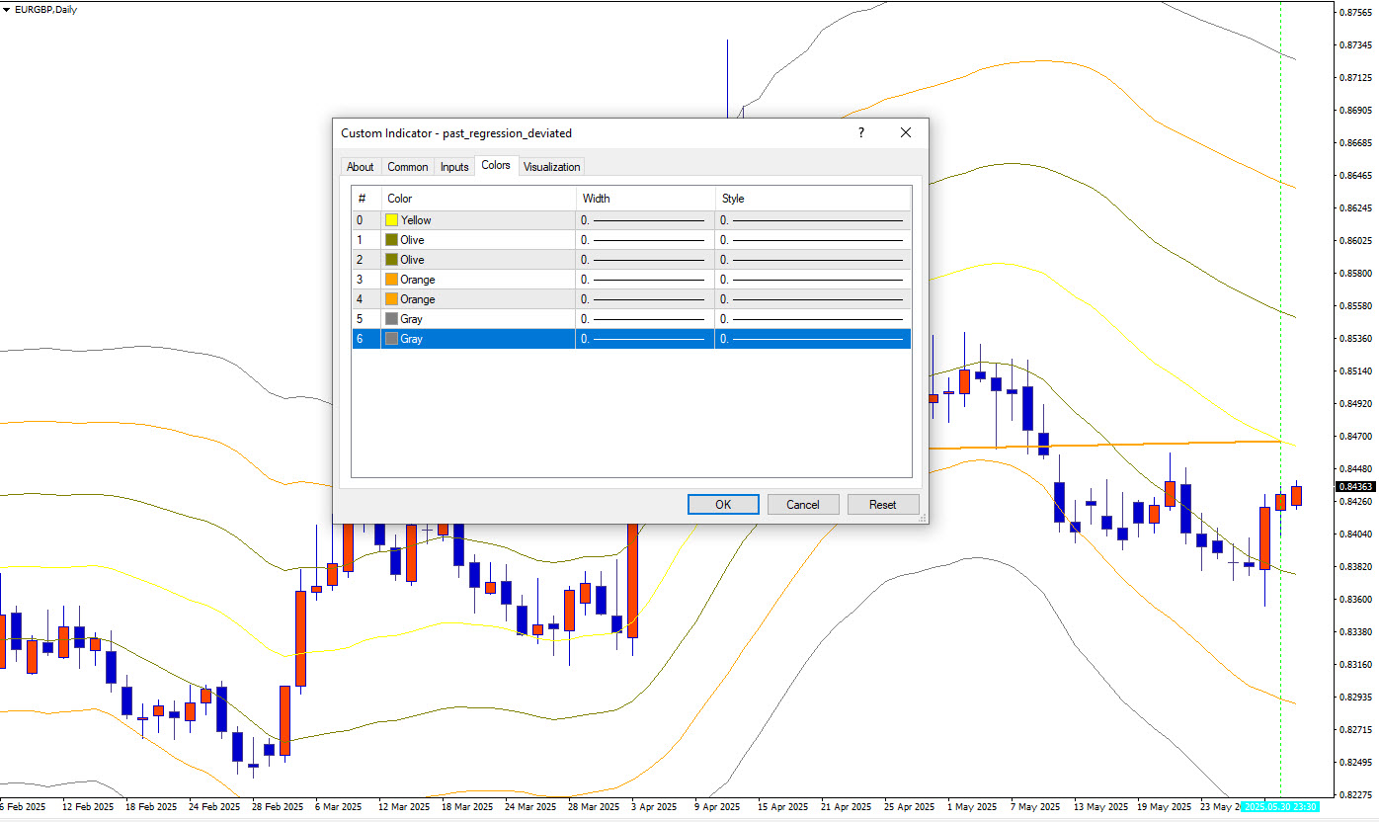Go to the Inputs tab

tap(454, 167)
